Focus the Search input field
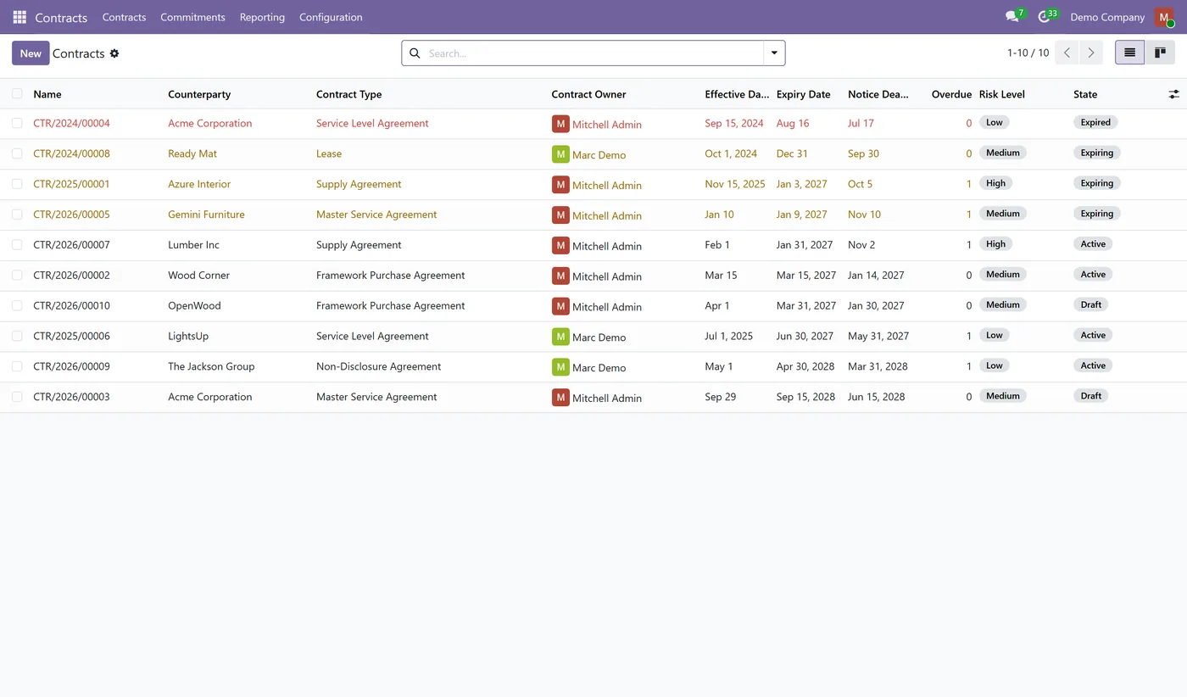The width and height of the screenshot is (1187, 697). click(593, 53)
